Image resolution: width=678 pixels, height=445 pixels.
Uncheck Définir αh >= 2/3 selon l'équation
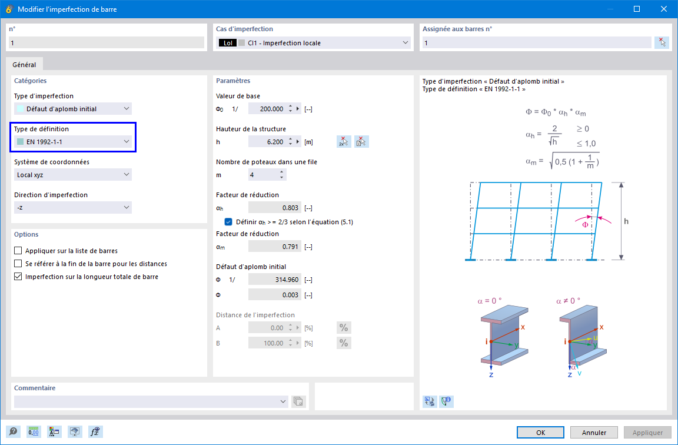tap(228, 222)
